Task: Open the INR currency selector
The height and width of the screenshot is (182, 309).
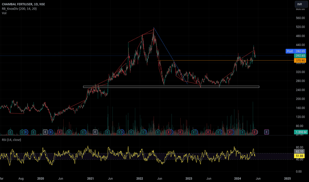Action: point(301,4)
